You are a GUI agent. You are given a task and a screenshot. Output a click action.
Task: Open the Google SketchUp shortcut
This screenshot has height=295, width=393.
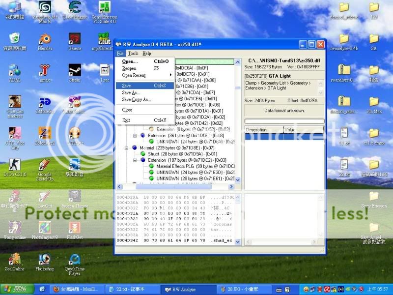(44, 165)
